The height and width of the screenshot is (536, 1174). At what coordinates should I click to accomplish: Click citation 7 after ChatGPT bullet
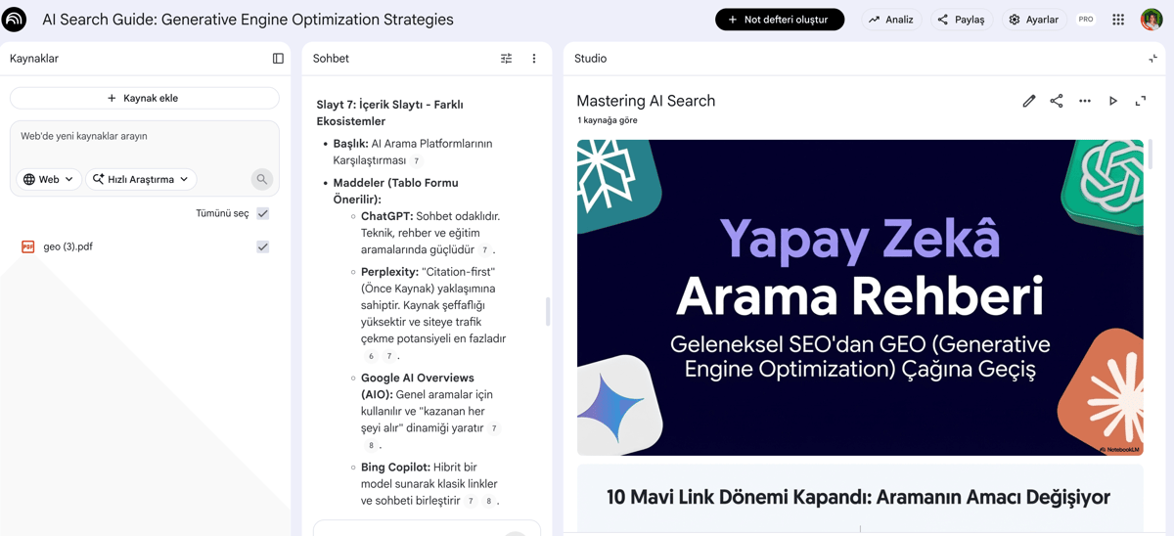[484, 250]
